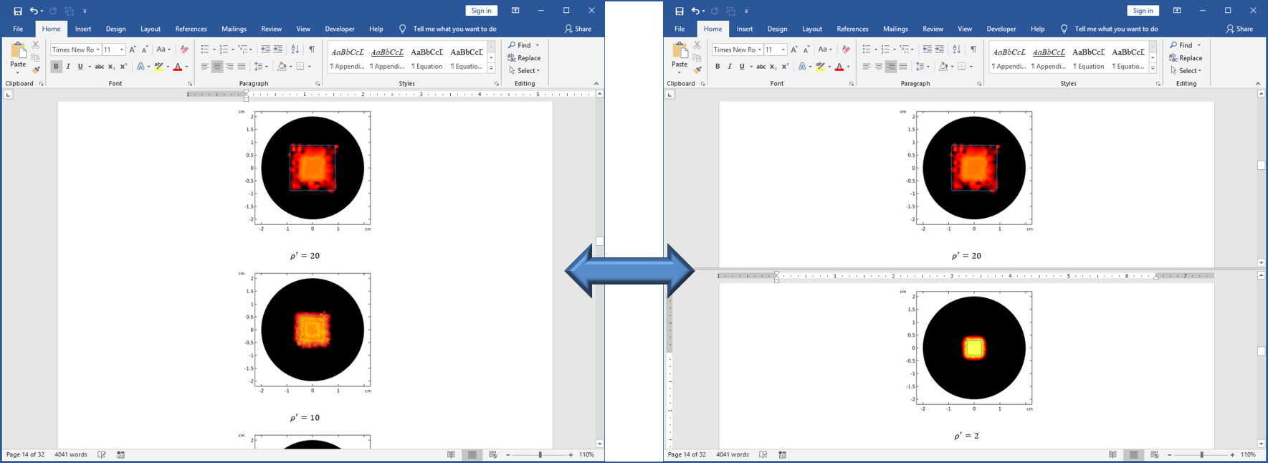Open the References tab in left window
The width and height of the screenshot is (1268, 463).
pos(191,29)
